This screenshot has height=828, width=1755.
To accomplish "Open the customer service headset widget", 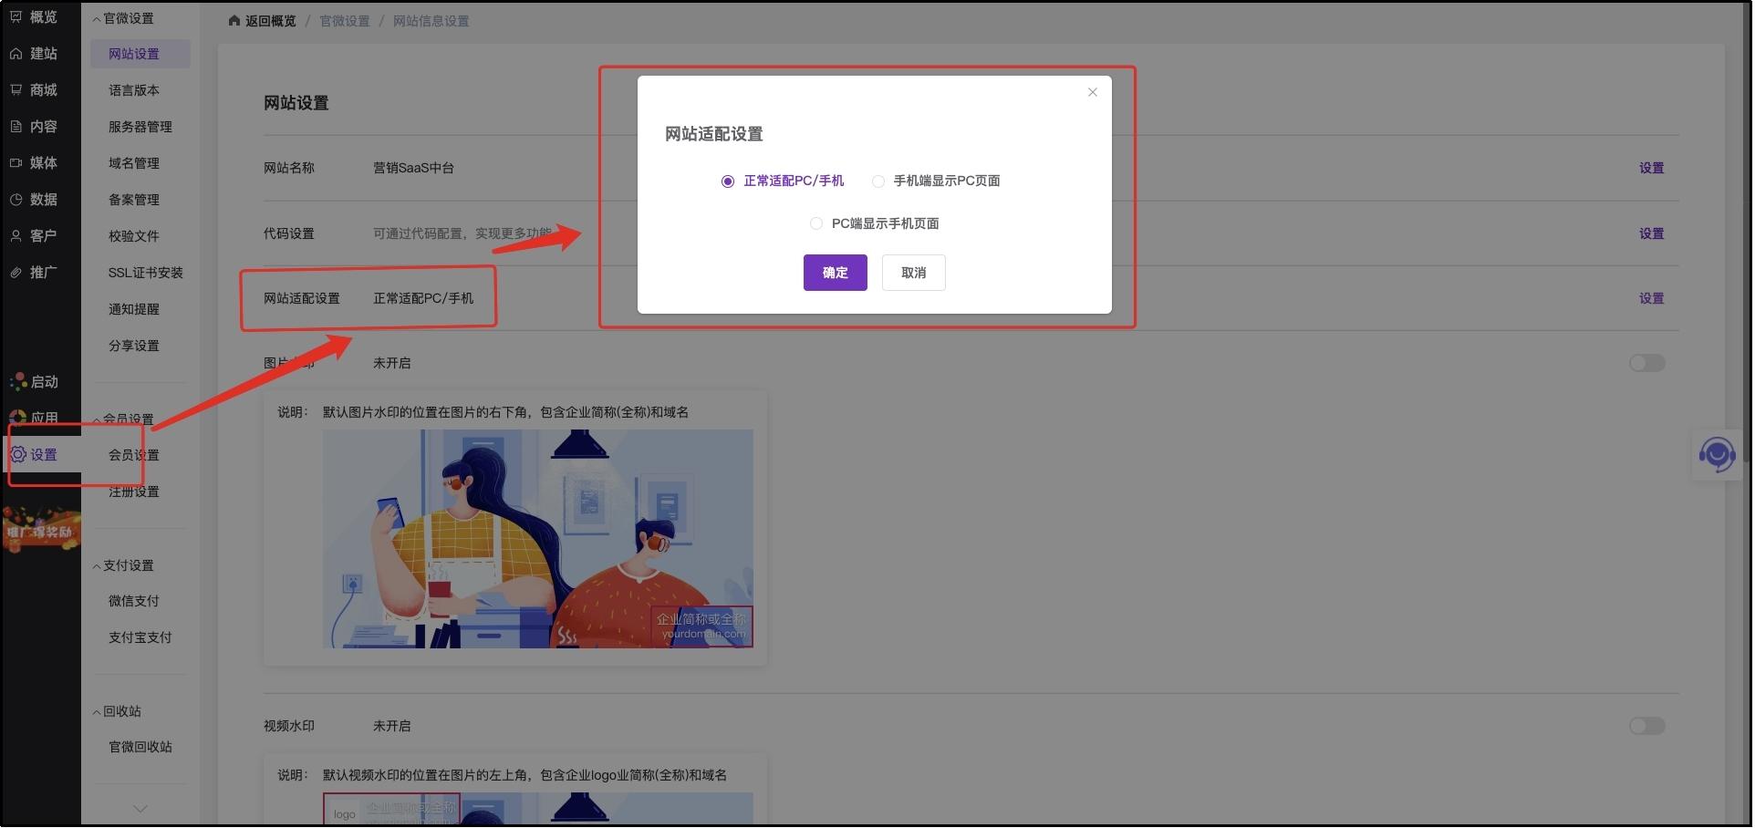I will tap(1718, 454).
